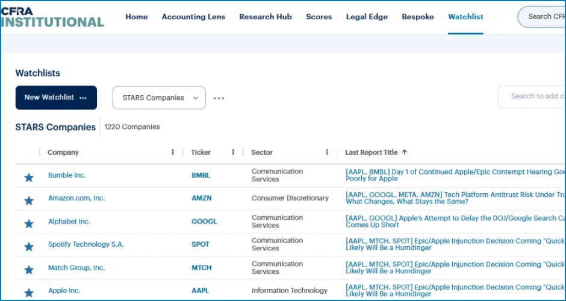
Task: Open the Company column options menu
Action: point(173,152)
